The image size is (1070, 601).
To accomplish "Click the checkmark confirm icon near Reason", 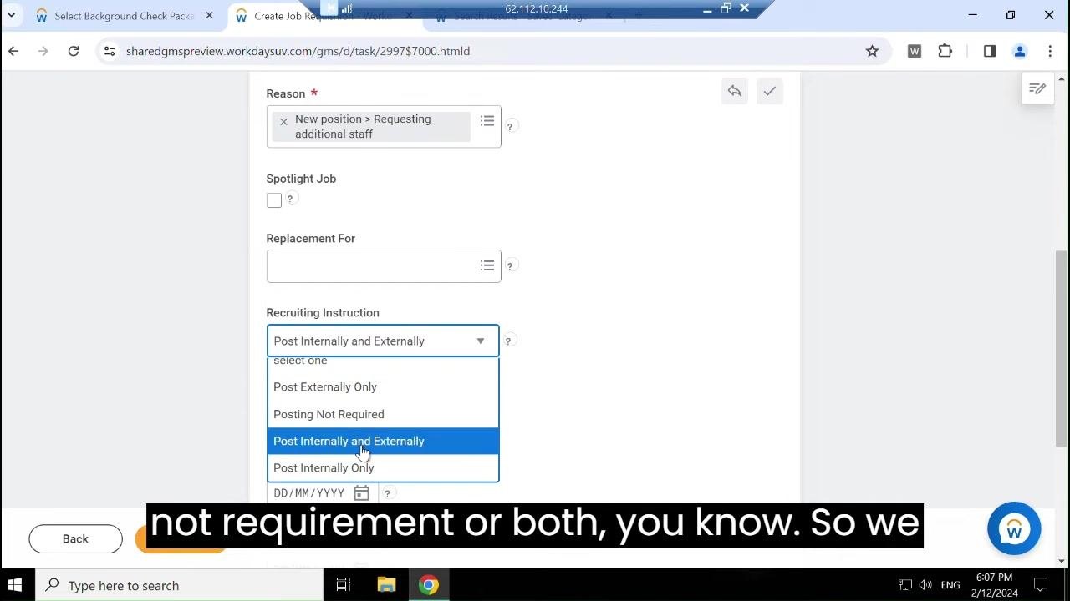I will (x=769, y=91).
